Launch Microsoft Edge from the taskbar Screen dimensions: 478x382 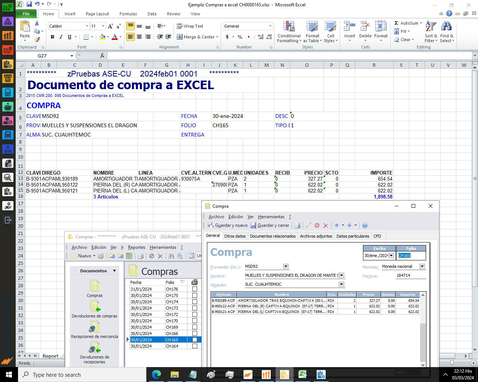156,374
